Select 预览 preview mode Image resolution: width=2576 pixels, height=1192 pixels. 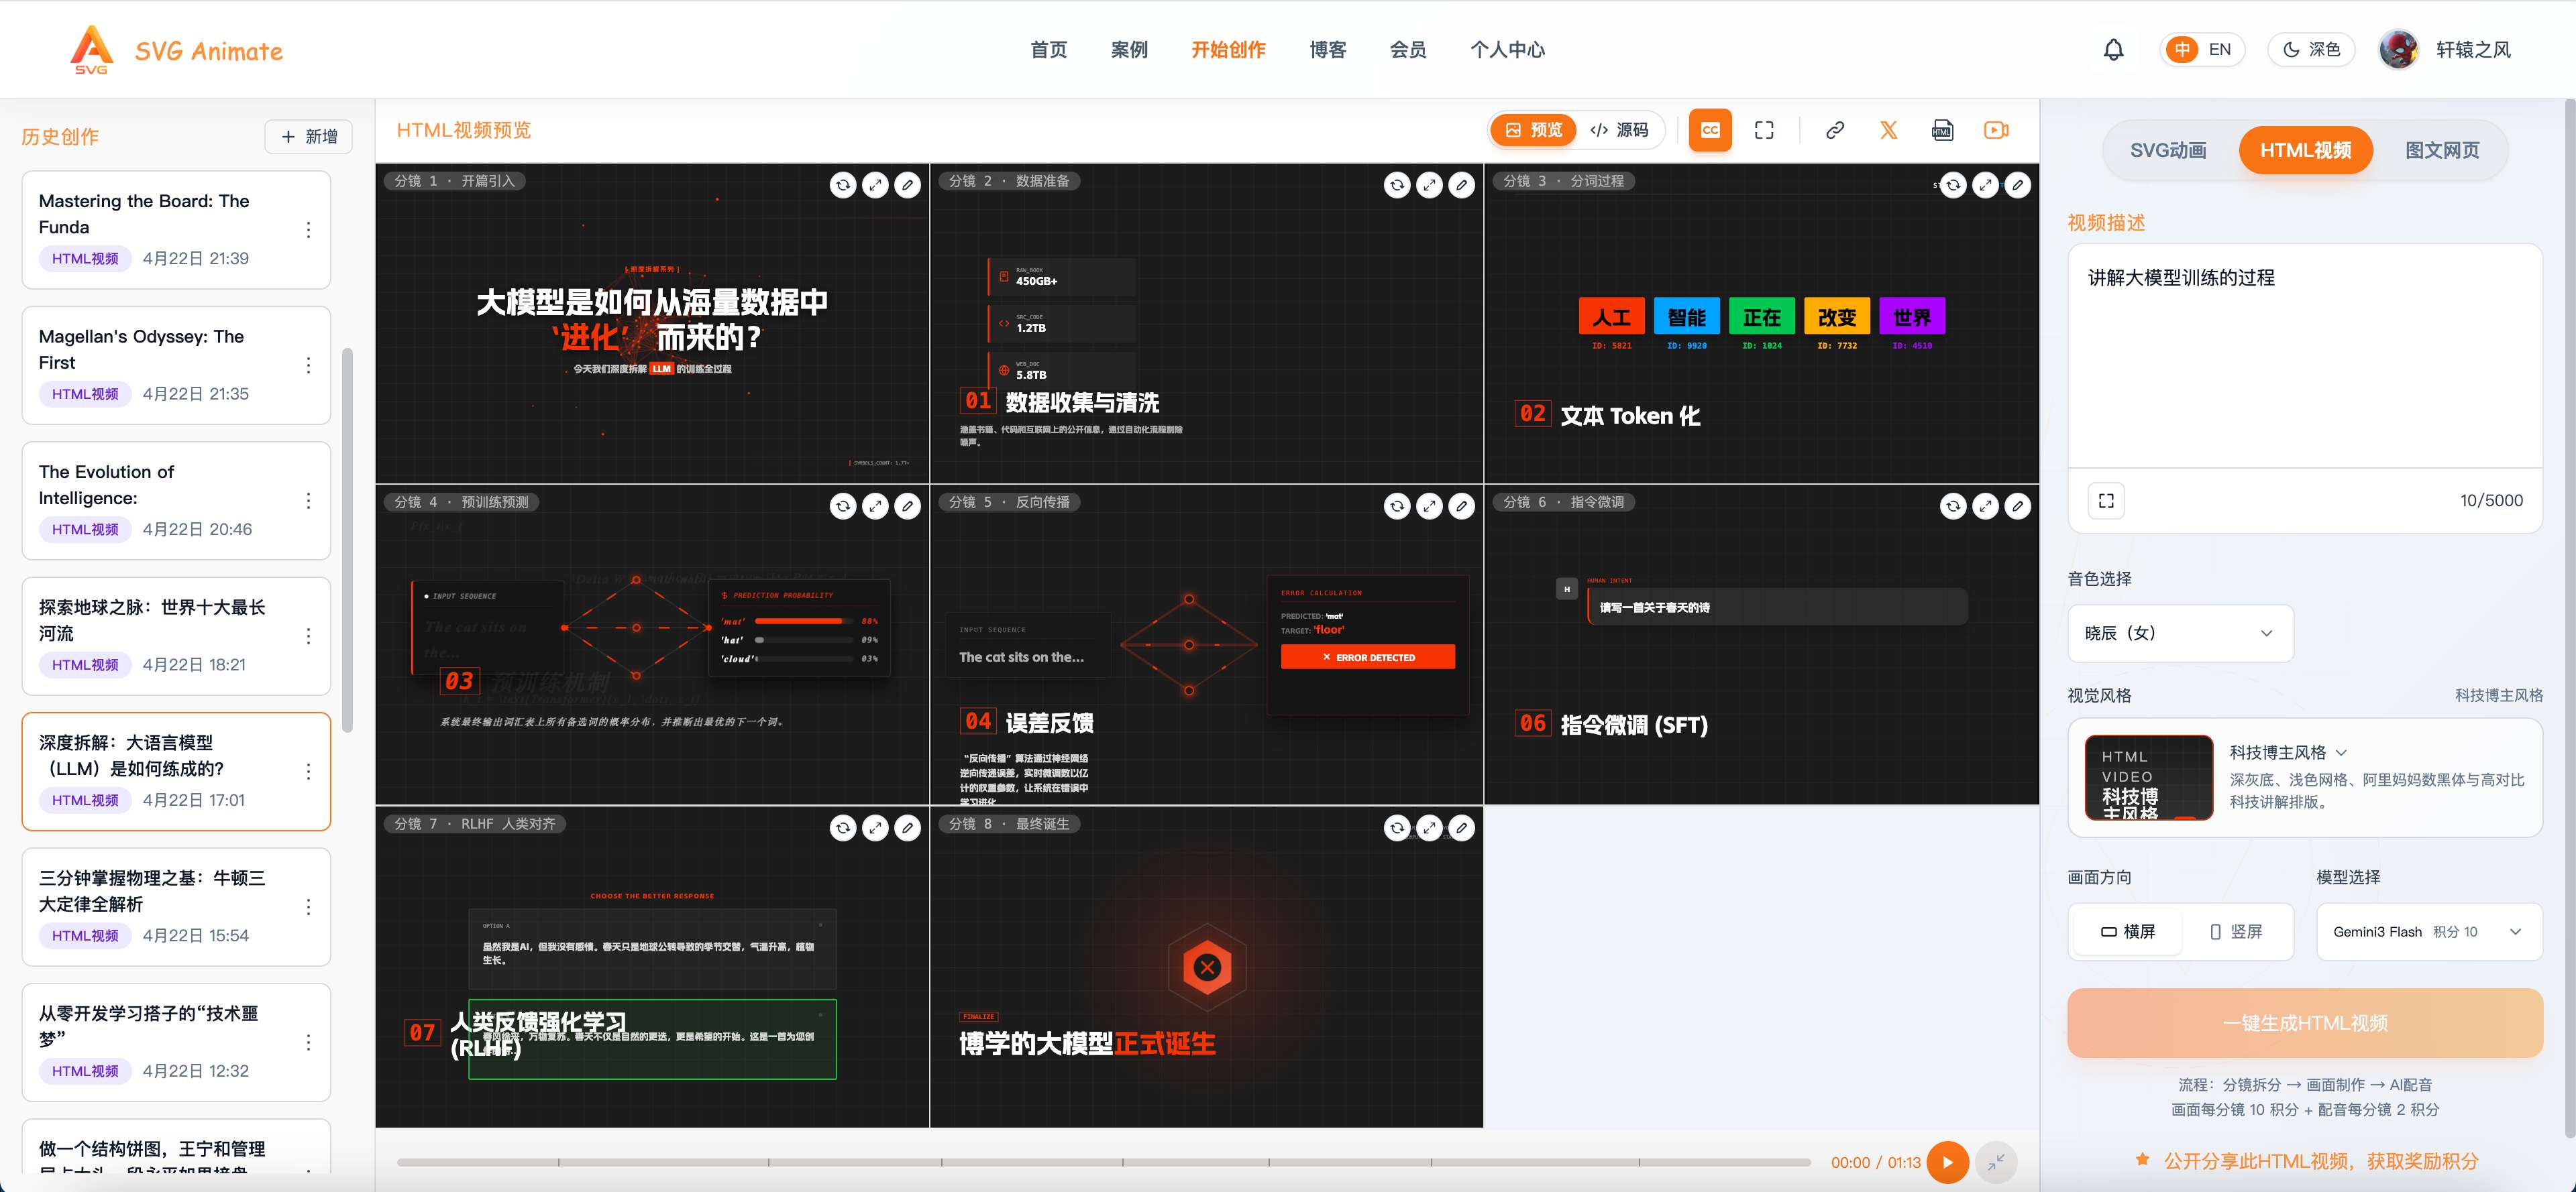[x=1533, y=130]
